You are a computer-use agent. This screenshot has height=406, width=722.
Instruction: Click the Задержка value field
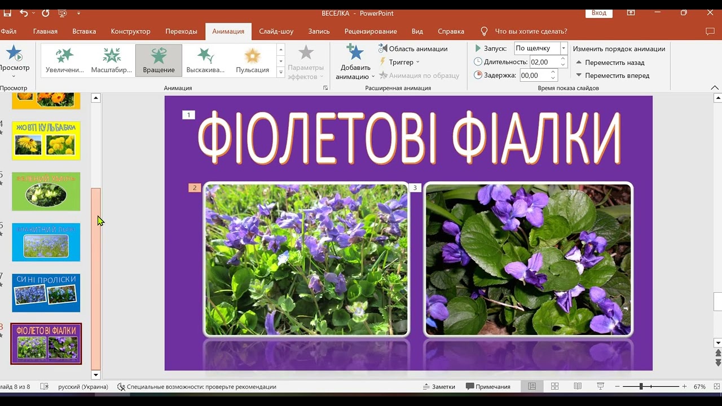(x=533, y=75)
